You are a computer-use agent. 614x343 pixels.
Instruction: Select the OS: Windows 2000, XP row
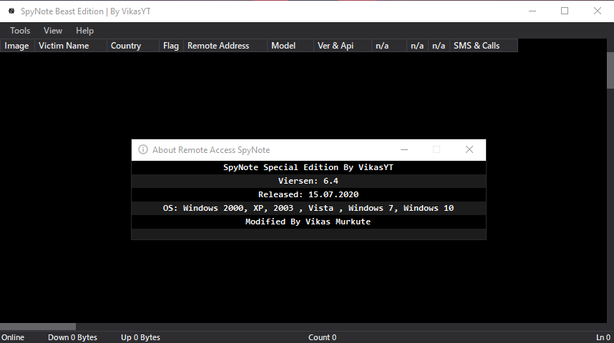(x=308, y=208)
